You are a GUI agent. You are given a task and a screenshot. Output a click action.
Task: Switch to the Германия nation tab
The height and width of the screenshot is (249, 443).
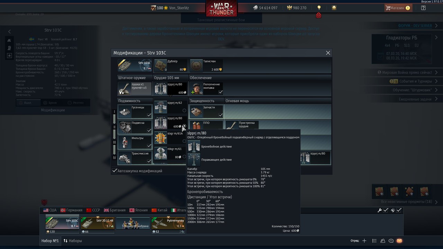click(71, 210)
